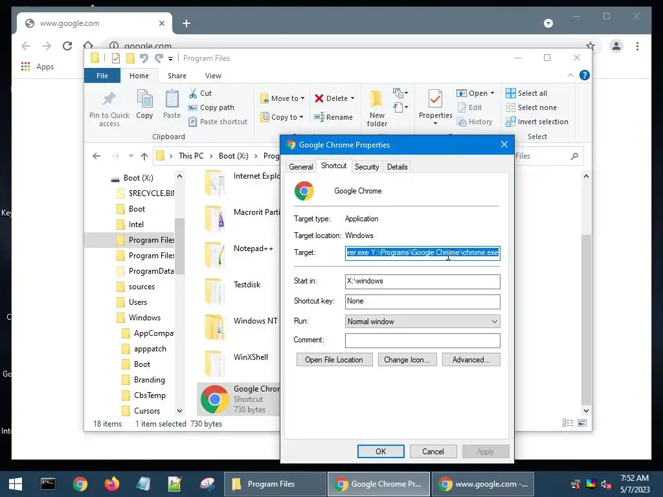Bookmark this page with star icon
The height and width of the screenshot is (497, 663).
pyautogui.click(x=590, y=46)
